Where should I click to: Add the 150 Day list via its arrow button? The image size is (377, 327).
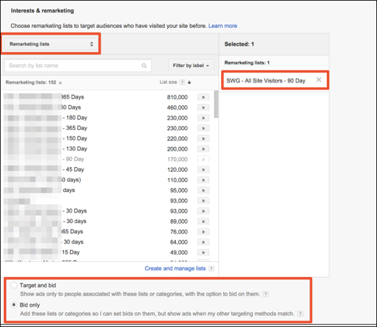click(203, 138)
